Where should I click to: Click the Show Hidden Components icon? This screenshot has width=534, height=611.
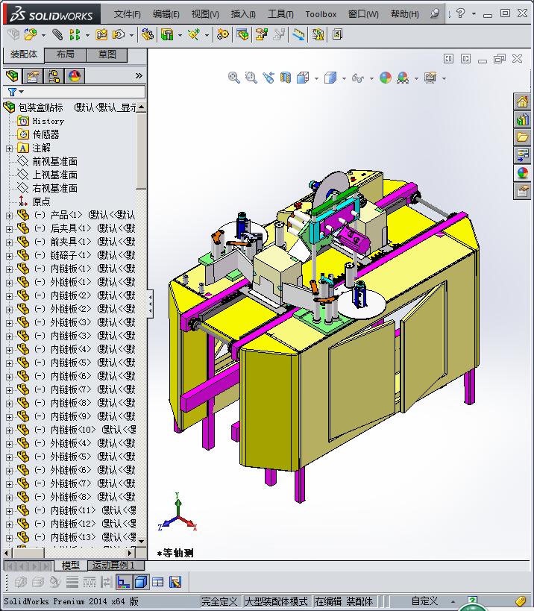click(147, 34)
